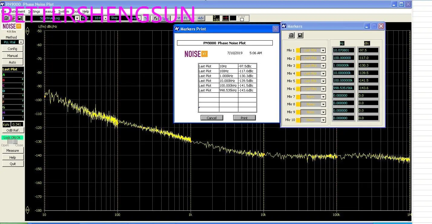The image size is (432, 224).
Task: Click the Print button in Markers Print dialog
Action: click(x=244, y=118)
